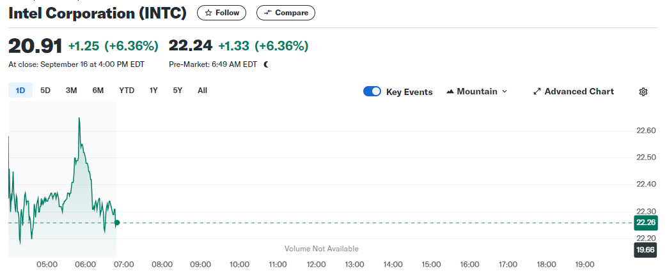Switch to the 1Y range
The height and width of the screenshot is (280, 667).
[x=153, y=91]
